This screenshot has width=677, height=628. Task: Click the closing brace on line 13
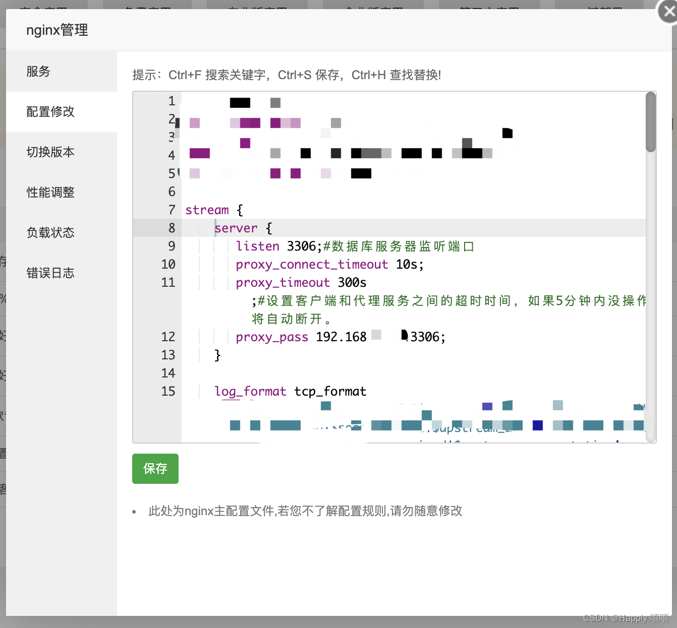coord(217,355)
